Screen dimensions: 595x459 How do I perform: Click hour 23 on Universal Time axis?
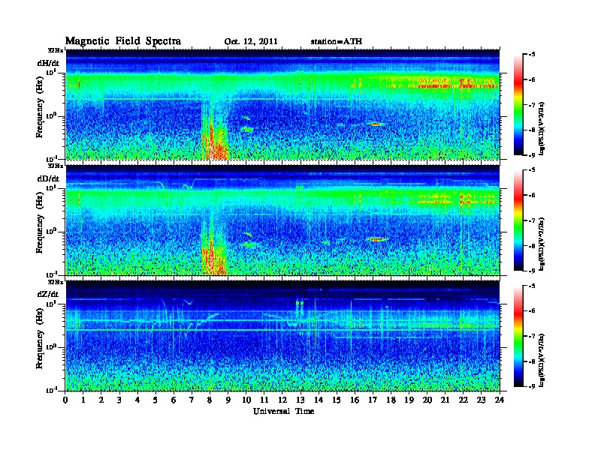481,400
